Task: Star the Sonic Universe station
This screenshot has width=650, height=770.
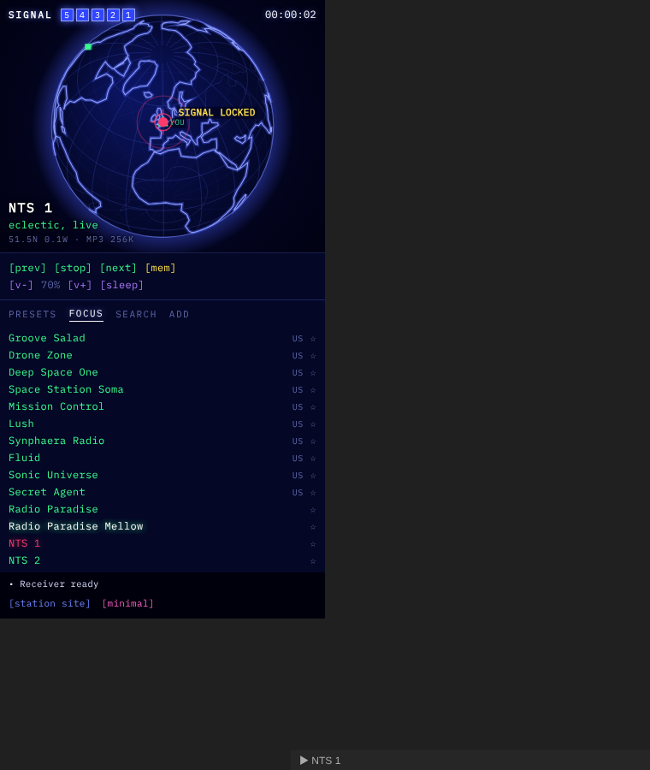Action: pos(313,476)
